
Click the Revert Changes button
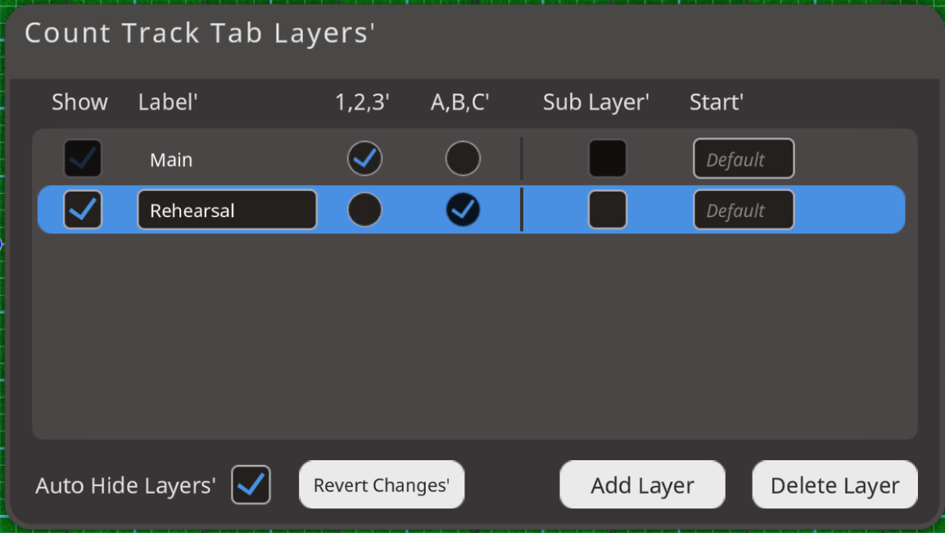pos(382,485)
